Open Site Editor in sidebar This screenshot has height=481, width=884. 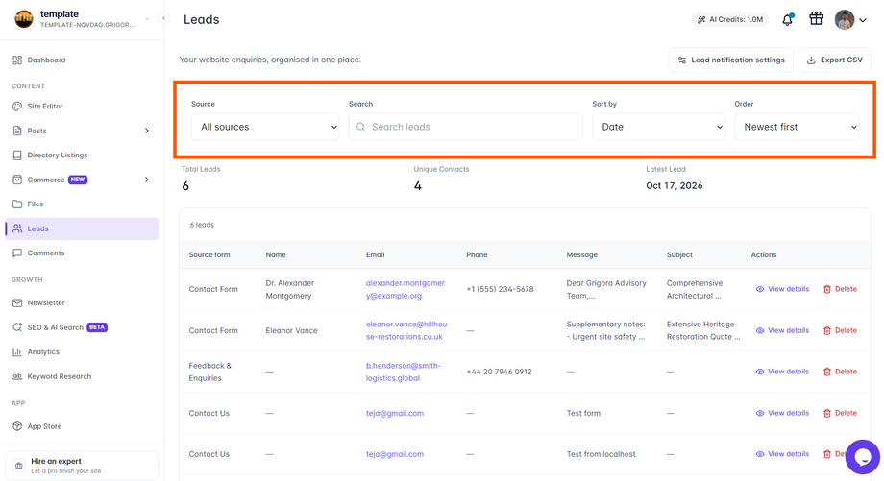pyautogui.click(x=82, y=106)
